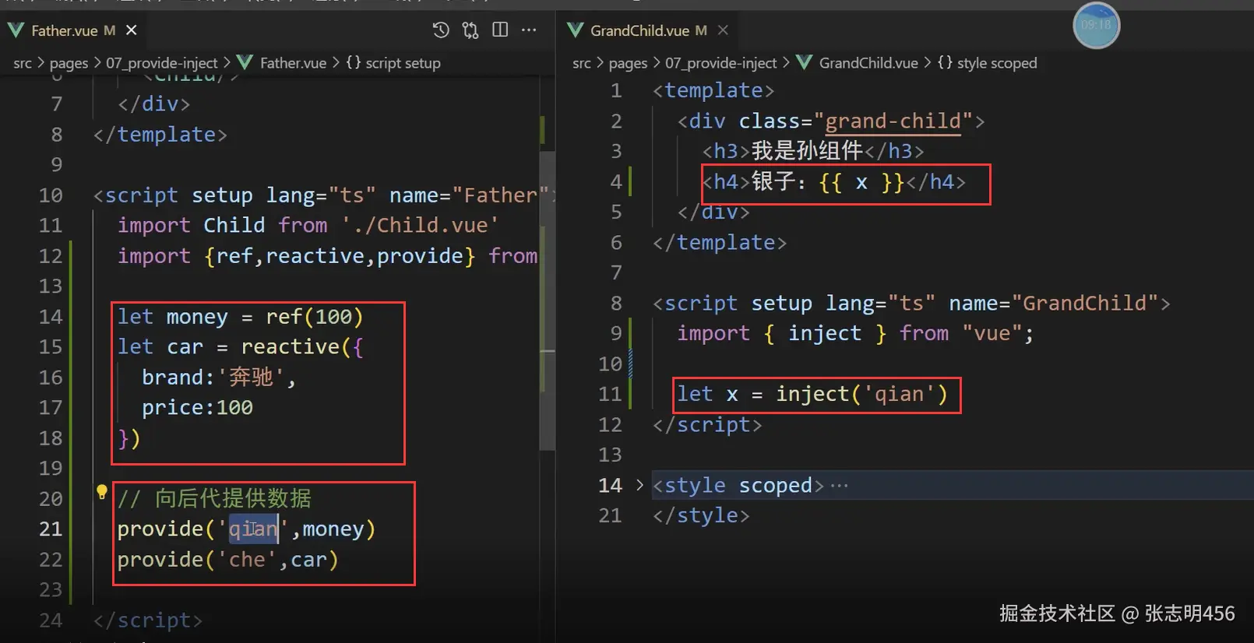Close the GrandChild.vue tab

tap(723, 30)
